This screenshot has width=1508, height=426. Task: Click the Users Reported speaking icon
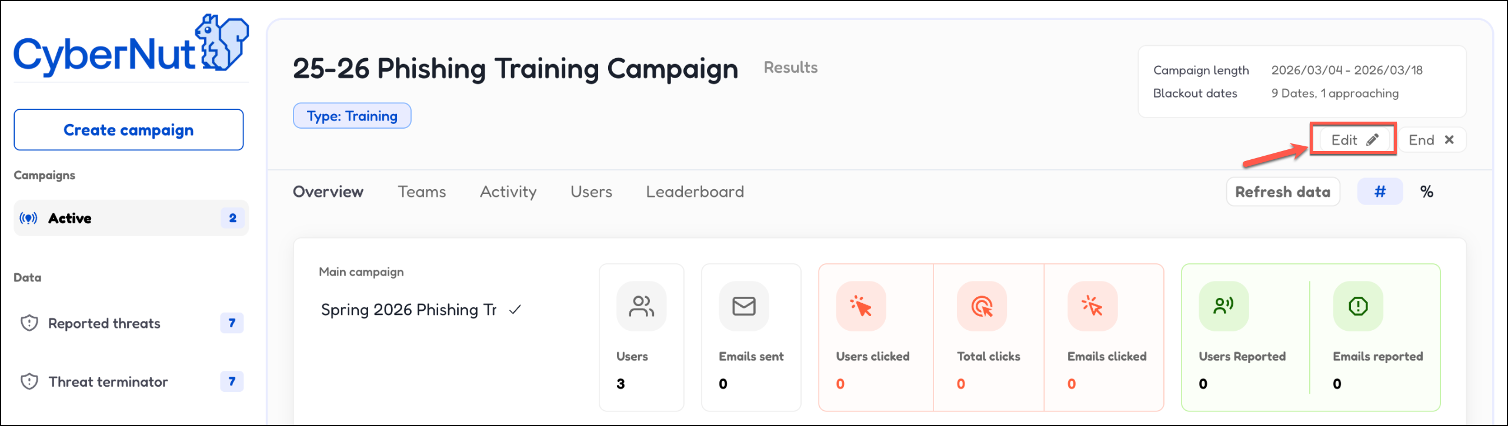coord(1223,306)
